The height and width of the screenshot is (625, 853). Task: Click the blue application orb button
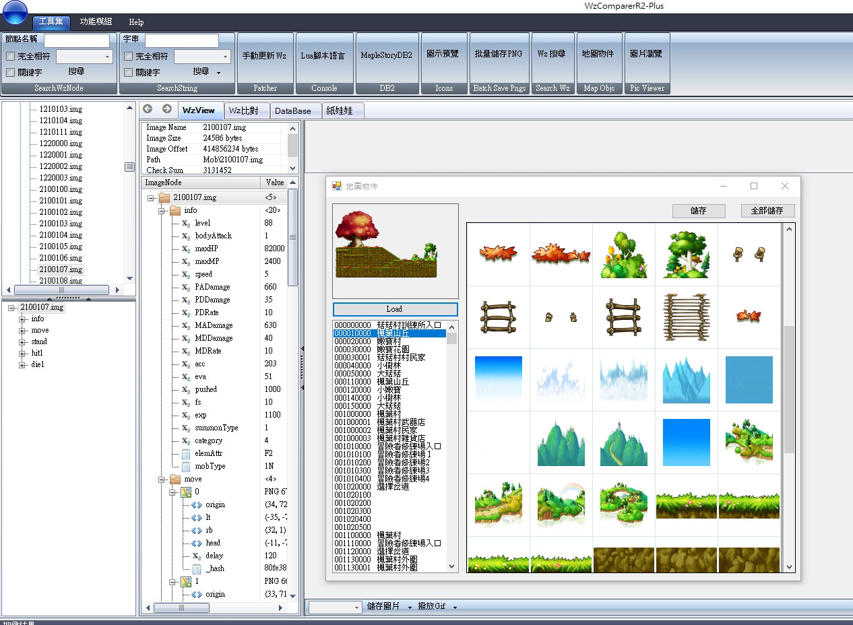pyautogui.click(x=15, y=11)
